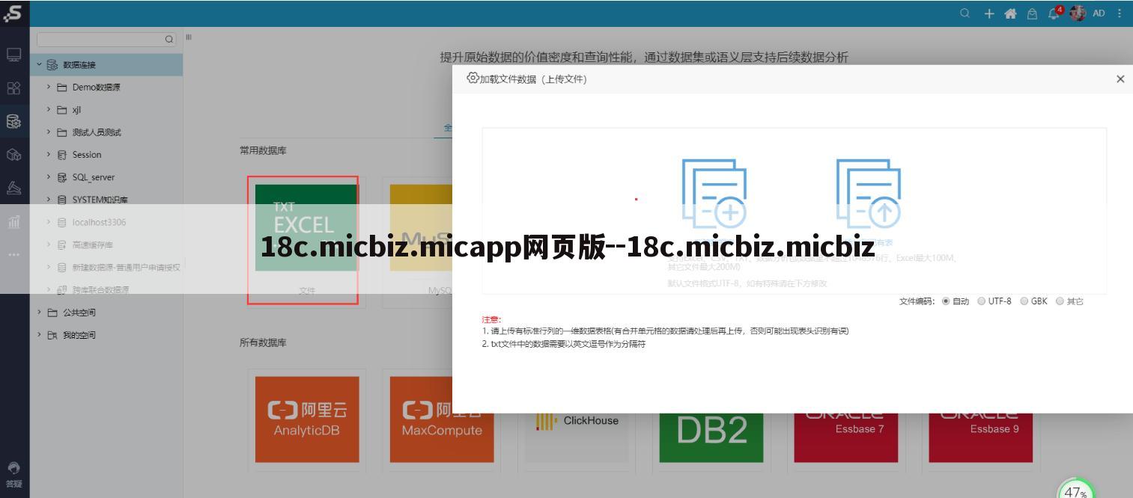Select the 自动 encoding radio button
Image resolution: width=1133 pixels, height=498 pixels.
(x=946, y=301)
